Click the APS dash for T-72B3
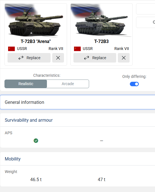 pos(102,141)
